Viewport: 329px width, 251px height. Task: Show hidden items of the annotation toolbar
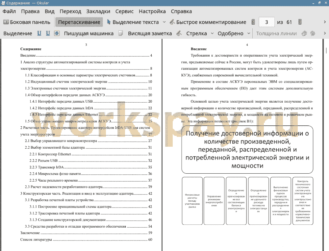[325, 33]
